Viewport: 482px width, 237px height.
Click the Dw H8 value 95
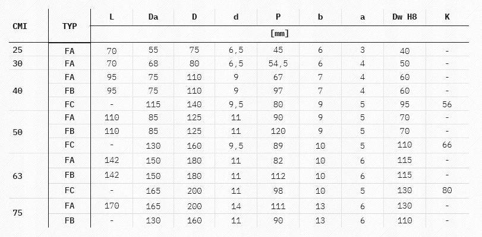(x=405, y=104)
